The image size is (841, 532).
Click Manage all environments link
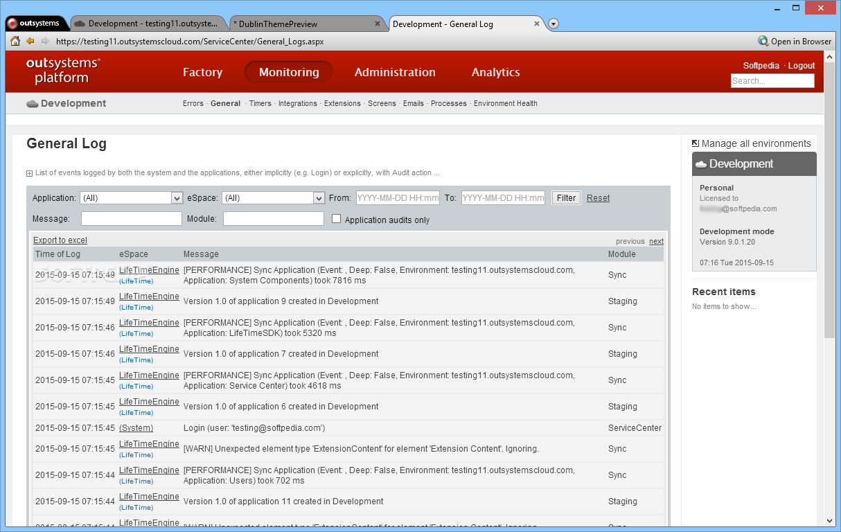coord(756,143)
